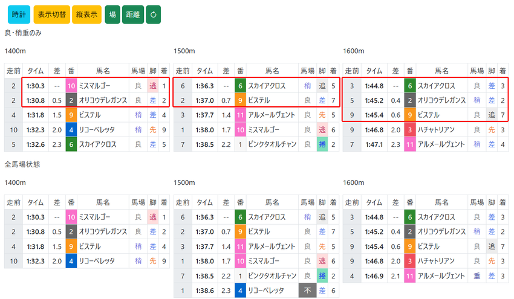Image resolution: width=514 pixels, height=299 pixels.
Task: Click time 1:36.3 in top 1500m table
Action: (204, 86)
